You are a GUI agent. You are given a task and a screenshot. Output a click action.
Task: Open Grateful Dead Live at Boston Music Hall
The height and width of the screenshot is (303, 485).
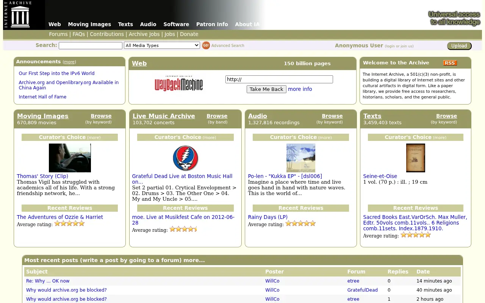pos(182,179)
